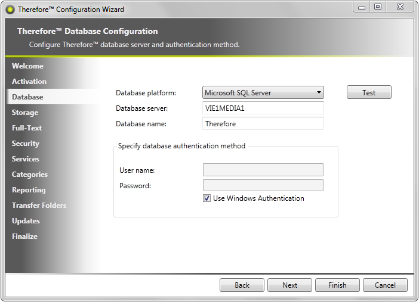The image size is (419, 302).
Task: Proceed with the Next button
Action: point(289,285)
